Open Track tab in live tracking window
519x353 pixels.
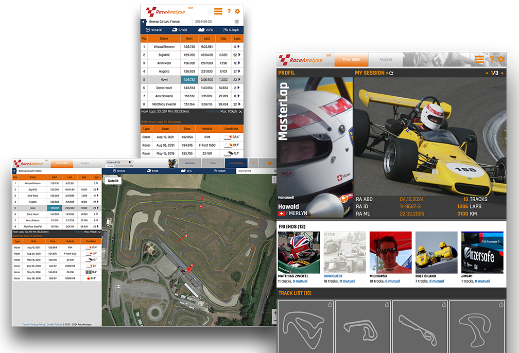213,163
